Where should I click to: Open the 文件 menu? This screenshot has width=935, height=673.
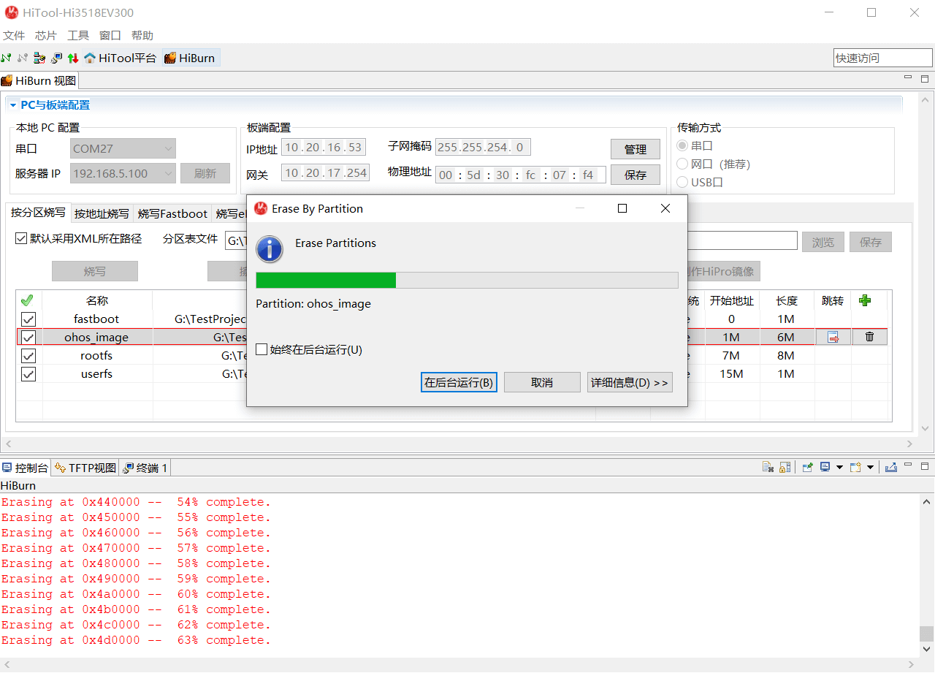pyautogui.click(x=14, y=35)
